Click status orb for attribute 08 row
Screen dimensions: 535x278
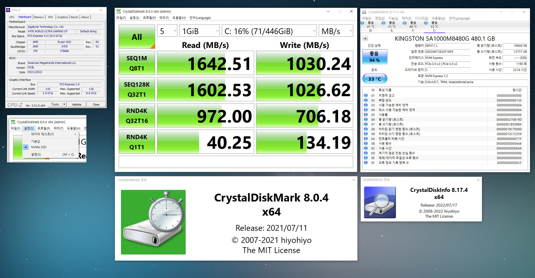tap(366, 129)
